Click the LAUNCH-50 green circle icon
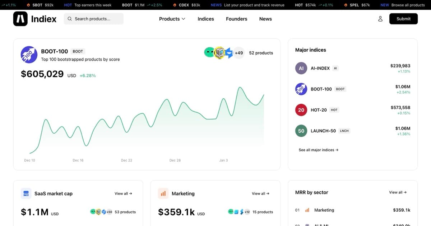The height and width of the screenshot is (226, 431). [301, 131]
